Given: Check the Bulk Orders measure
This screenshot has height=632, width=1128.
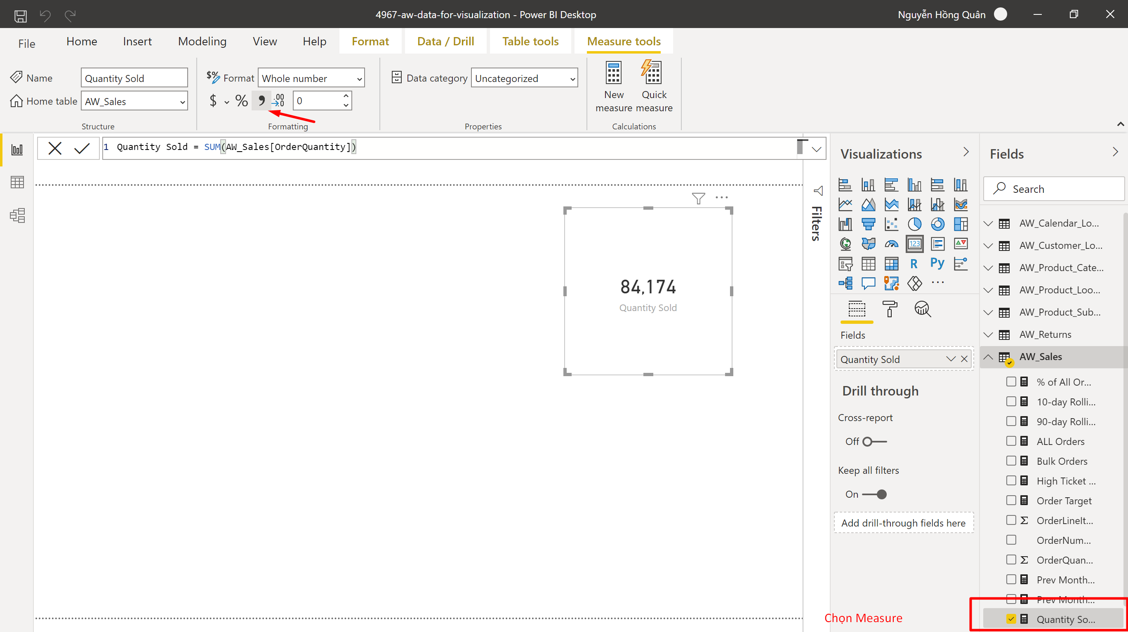Looking at the screenshot, I should [x=1011, y=461].
